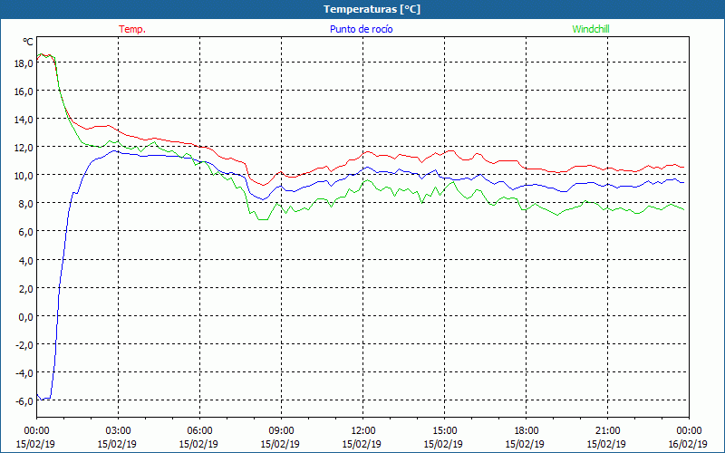
Task: Click the 15:00 time axis label
Action: [x=444, y=431]
